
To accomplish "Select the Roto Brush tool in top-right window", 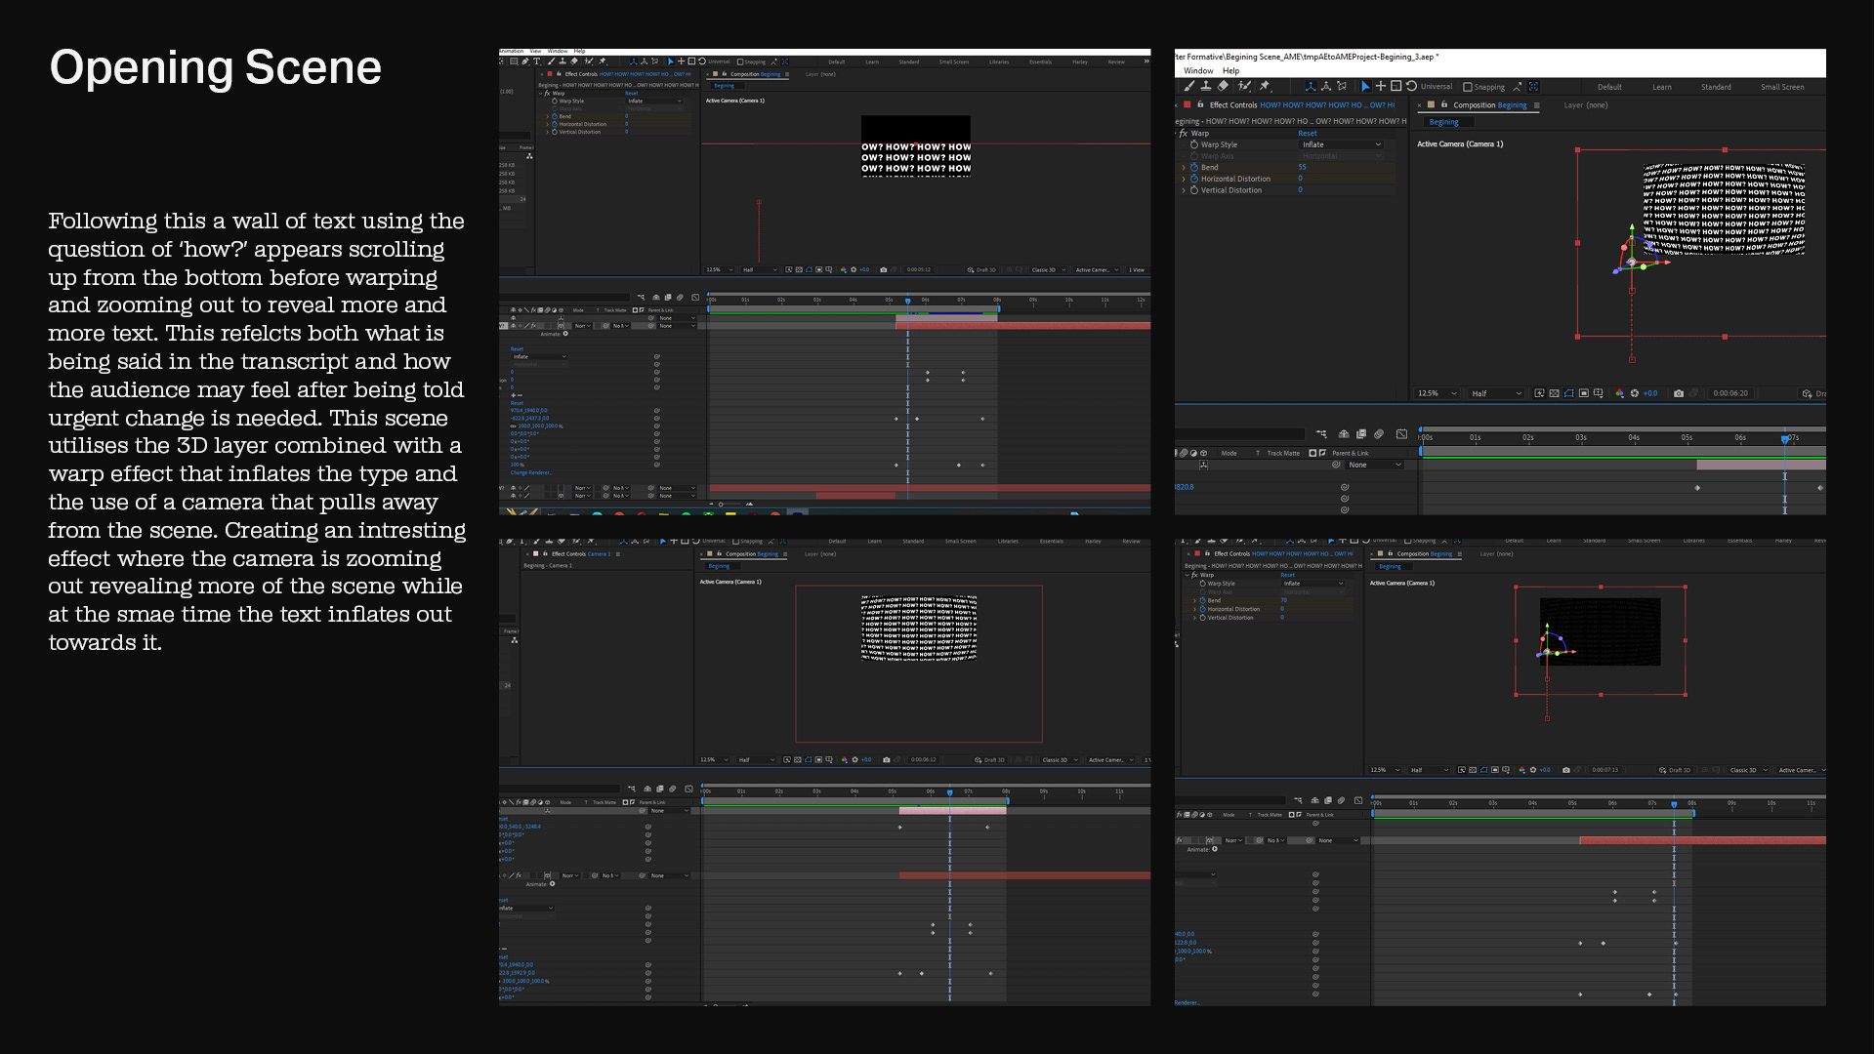I will (1244, 86).
